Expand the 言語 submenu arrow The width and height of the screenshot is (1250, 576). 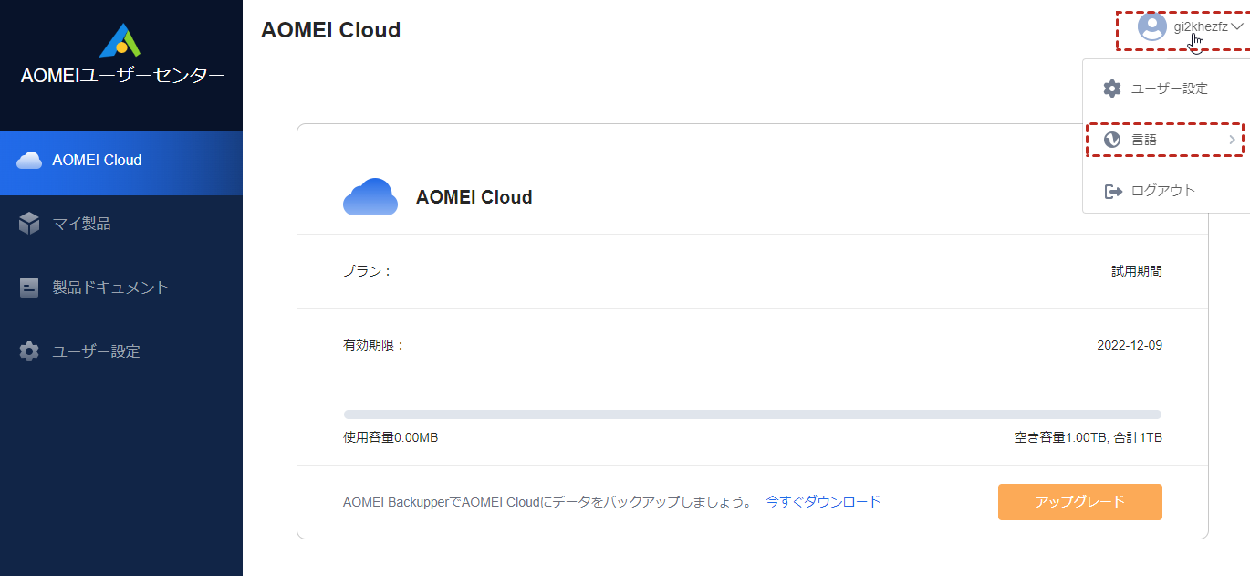tap(1232, 140)
